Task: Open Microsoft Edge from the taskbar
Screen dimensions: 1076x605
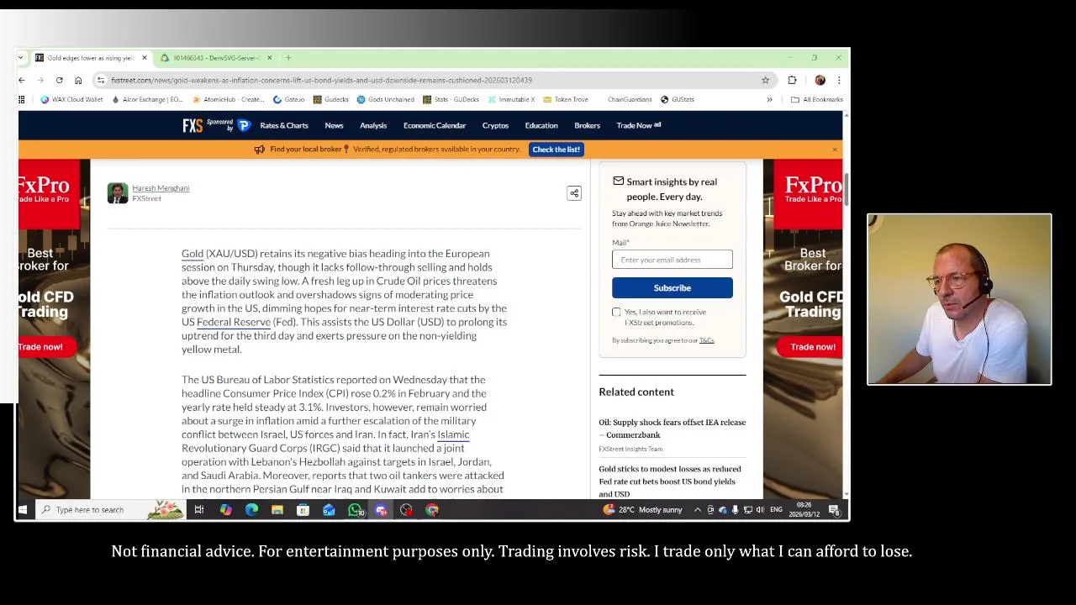Action: click(x=251, y=510)
